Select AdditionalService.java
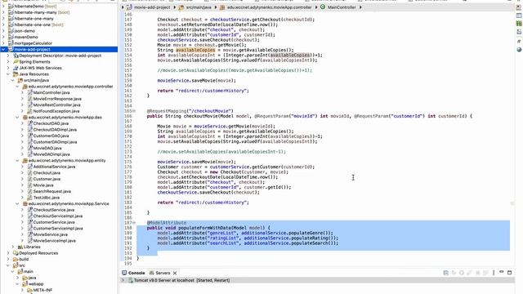Viewport: 523px width, 294px height. coord(54,167)
